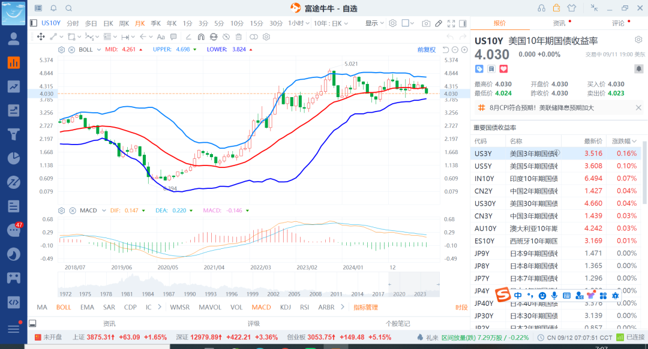Dismiss the 8月CPI news banner
Viewport: 648px width, 349px height.
click(638, 108)
